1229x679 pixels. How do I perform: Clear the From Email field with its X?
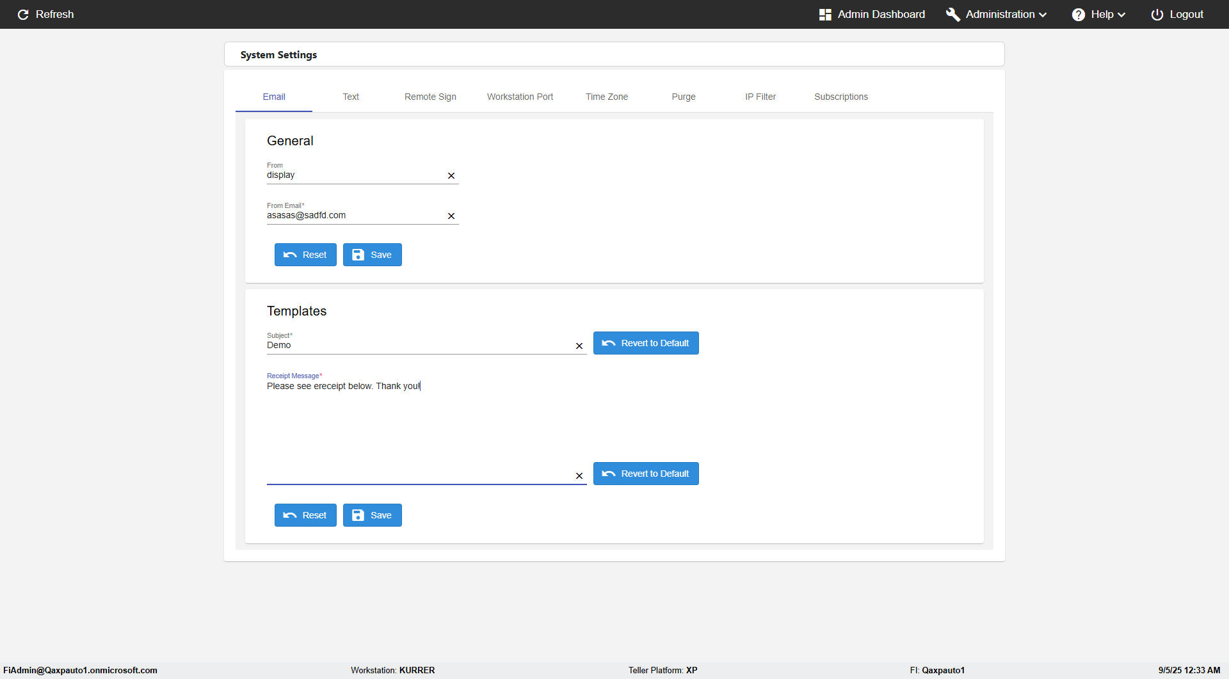451,216
